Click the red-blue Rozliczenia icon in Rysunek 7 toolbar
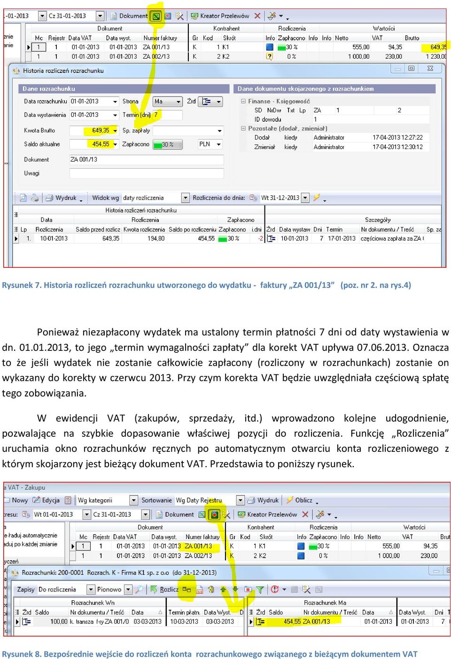The height and width of the screenshot is (659, 451). [x=168, y=16]
